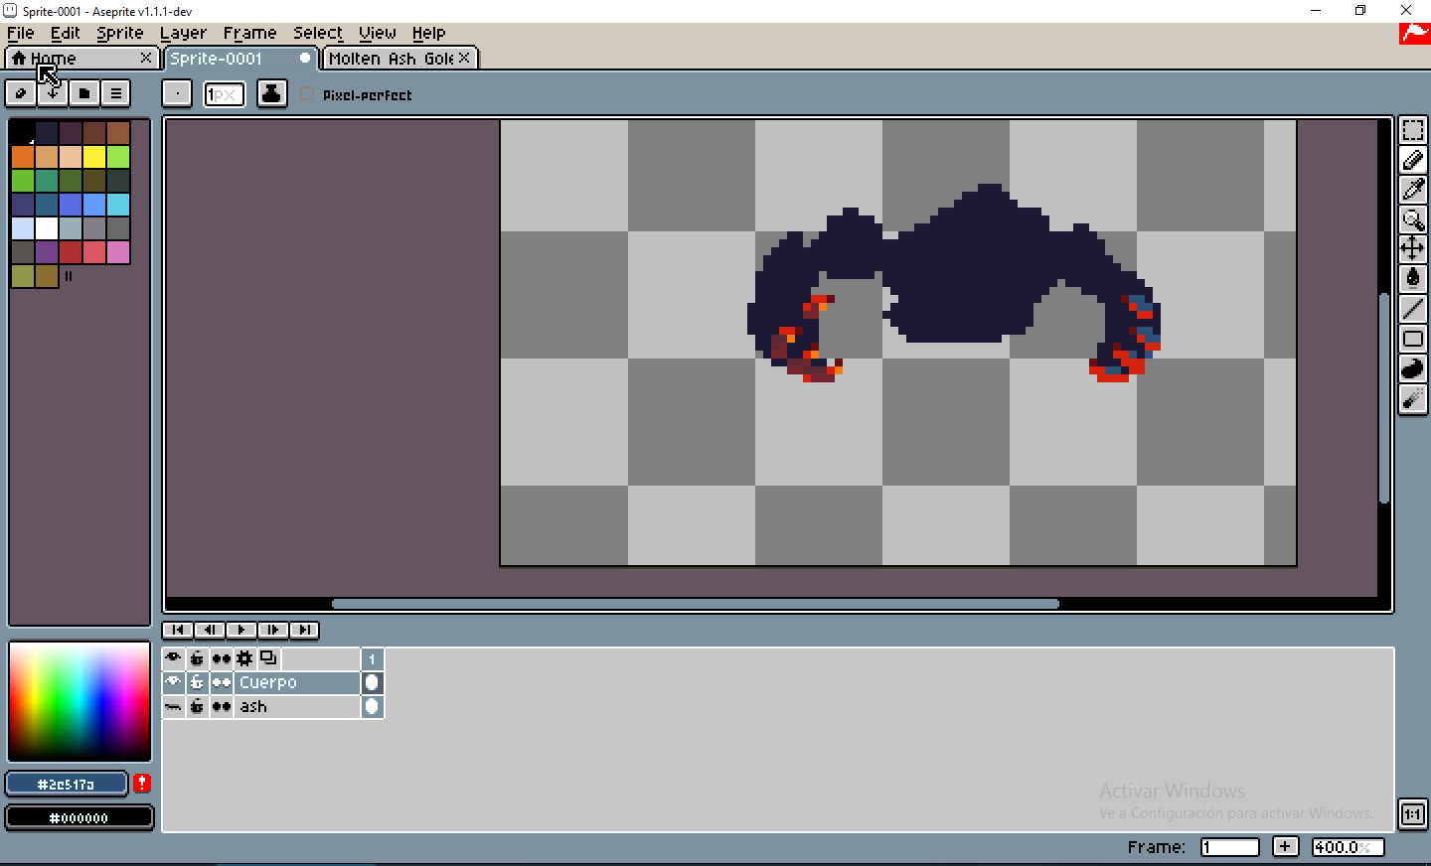
Task: Pick the yellow palette swatch
Action: click(x=94, y=157)
